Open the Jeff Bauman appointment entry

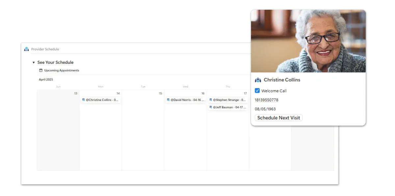tap(228, 107)
